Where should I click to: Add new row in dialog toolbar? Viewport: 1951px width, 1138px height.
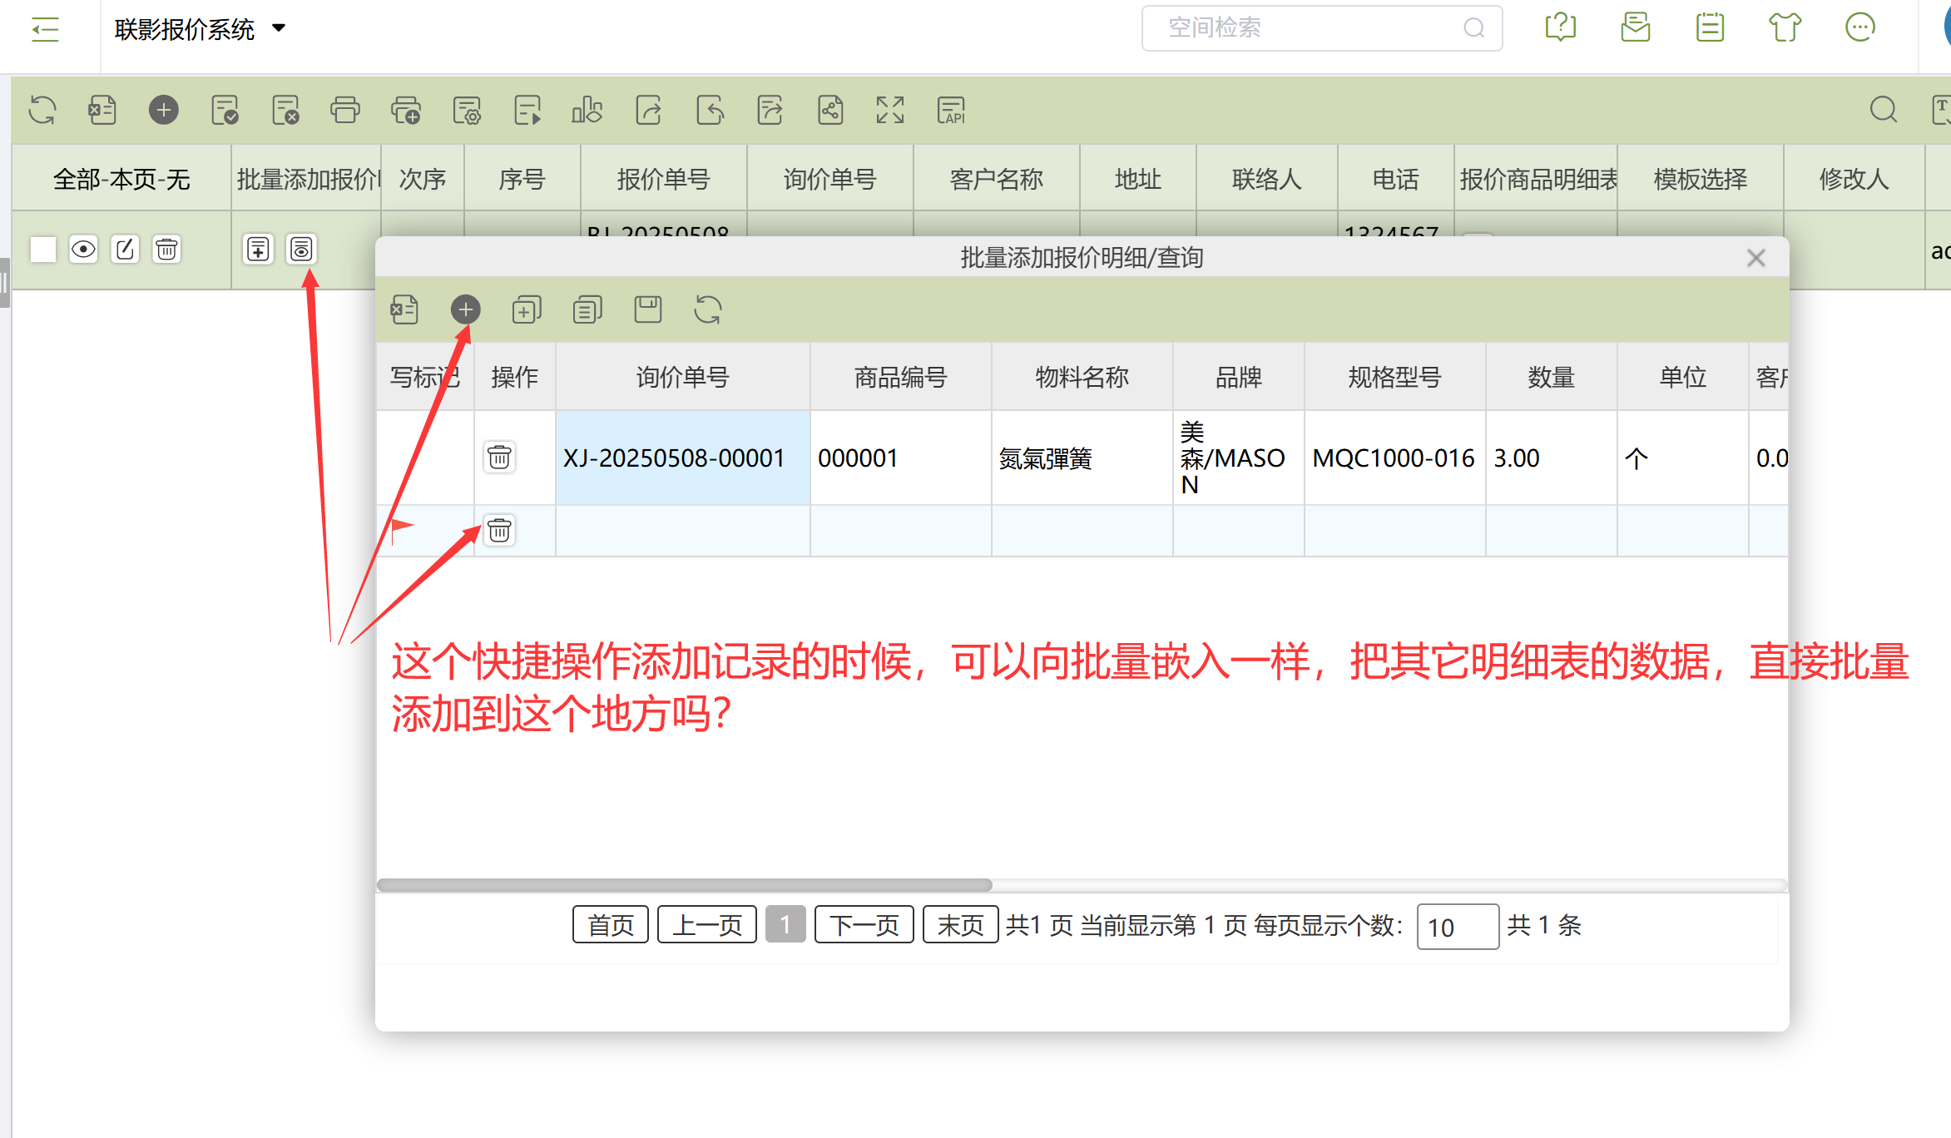[466, 310]
